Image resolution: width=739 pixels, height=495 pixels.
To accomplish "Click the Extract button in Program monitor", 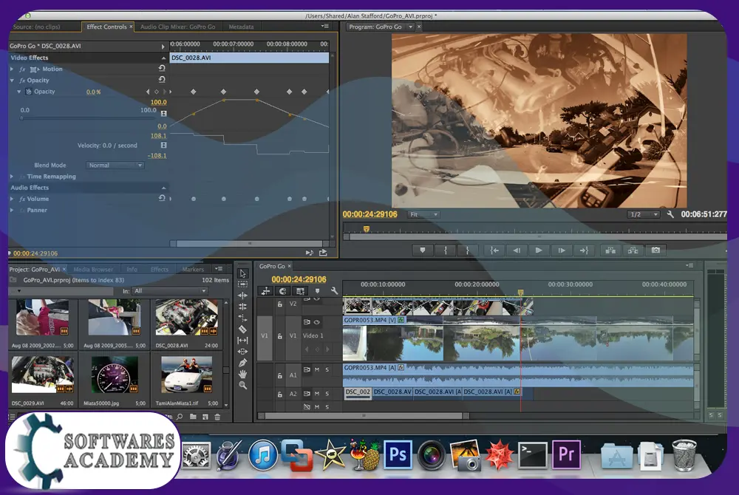I will (633, 250).
